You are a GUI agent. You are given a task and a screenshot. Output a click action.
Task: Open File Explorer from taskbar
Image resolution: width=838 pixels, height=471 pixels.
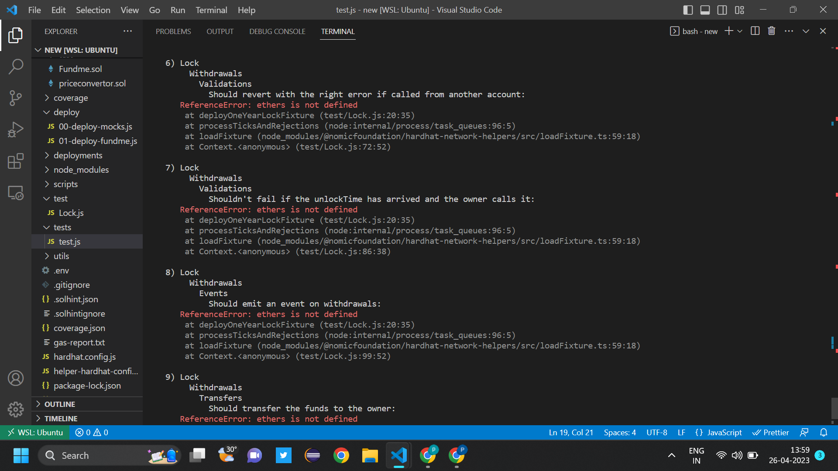point(370,455)
